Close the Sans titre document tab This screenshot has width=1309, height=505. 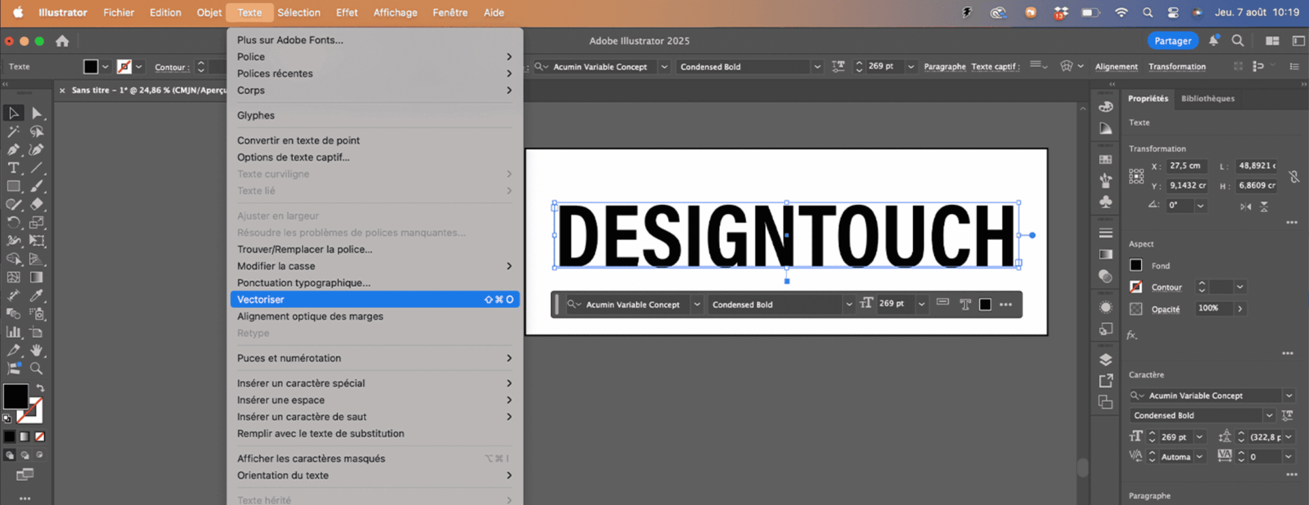[62, 90]
